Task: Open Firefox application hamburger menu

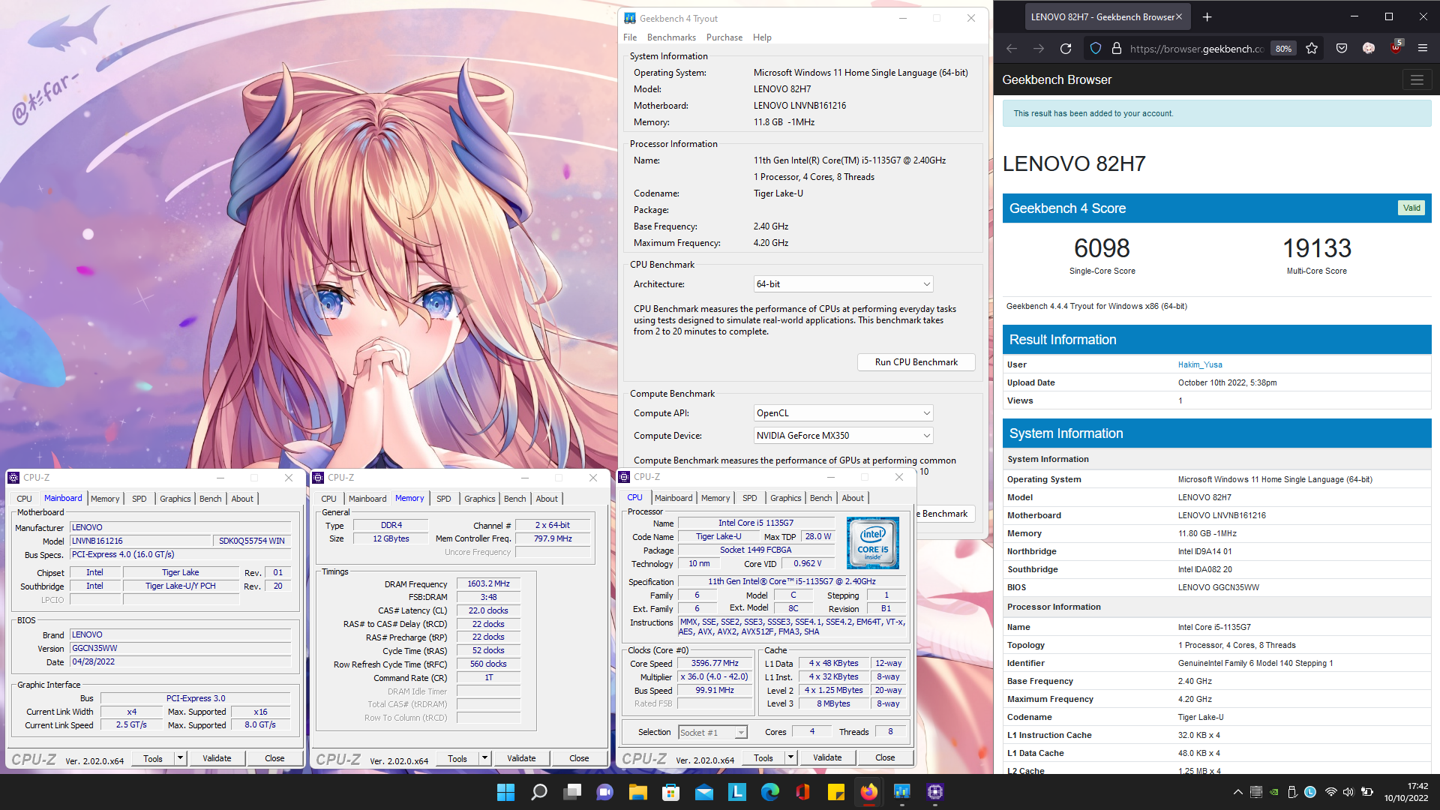Action: pos(1423,49)
